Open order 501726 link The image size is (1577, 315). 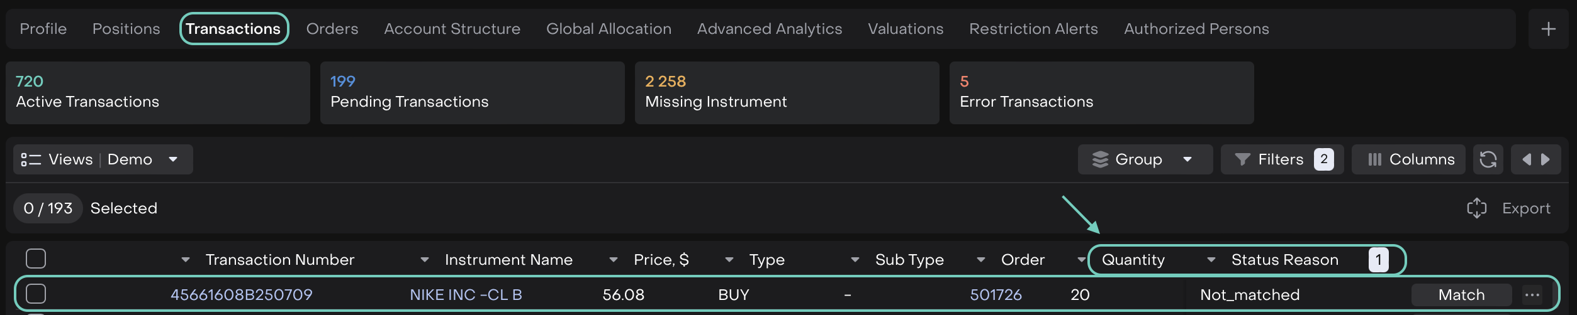[996, 295]
